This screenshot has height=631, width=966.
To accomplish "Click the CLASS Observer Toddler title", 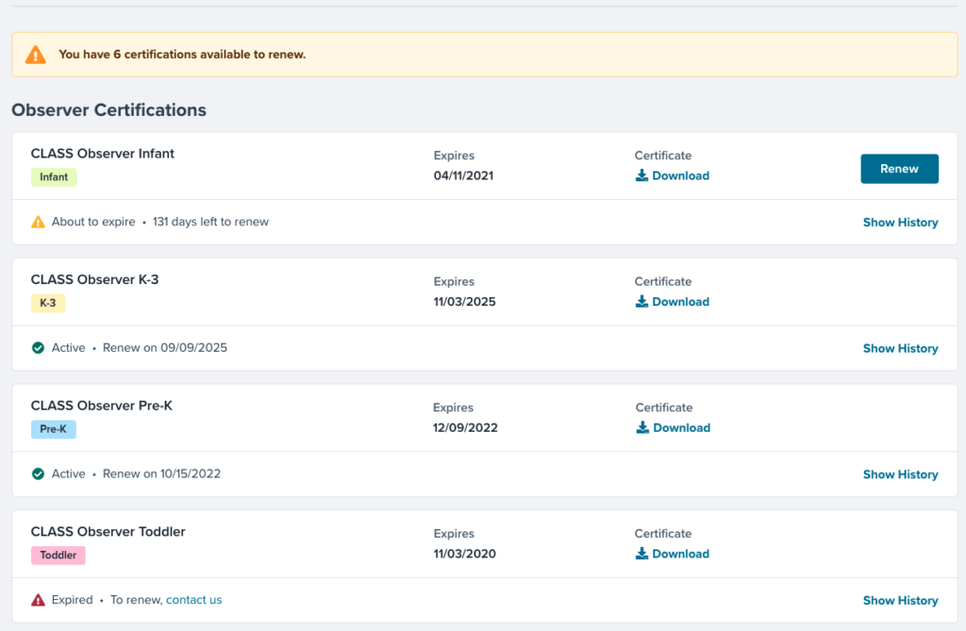I will coord(108,532).
